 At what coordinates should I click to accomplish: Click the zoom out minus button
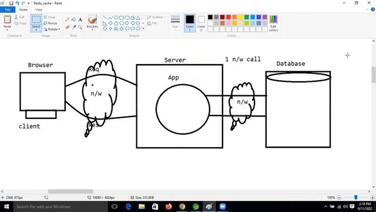[339, 197]
